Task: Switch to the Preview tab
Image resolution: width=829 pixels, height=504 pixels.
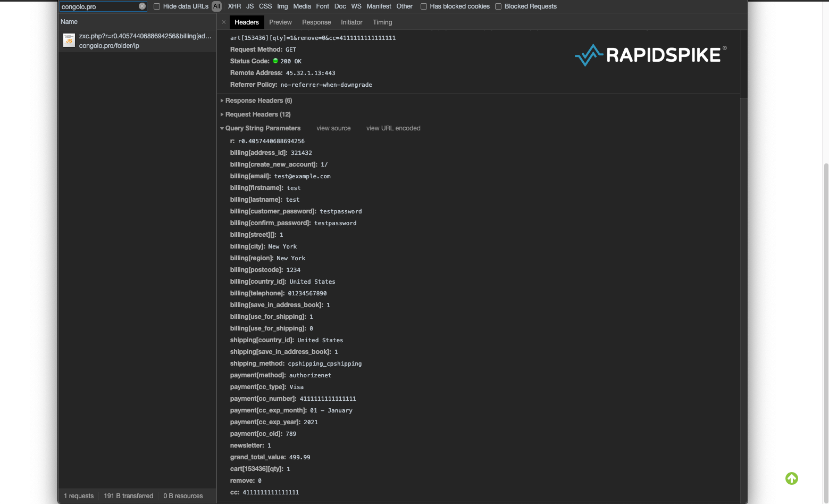Action: tap(280, 22)
